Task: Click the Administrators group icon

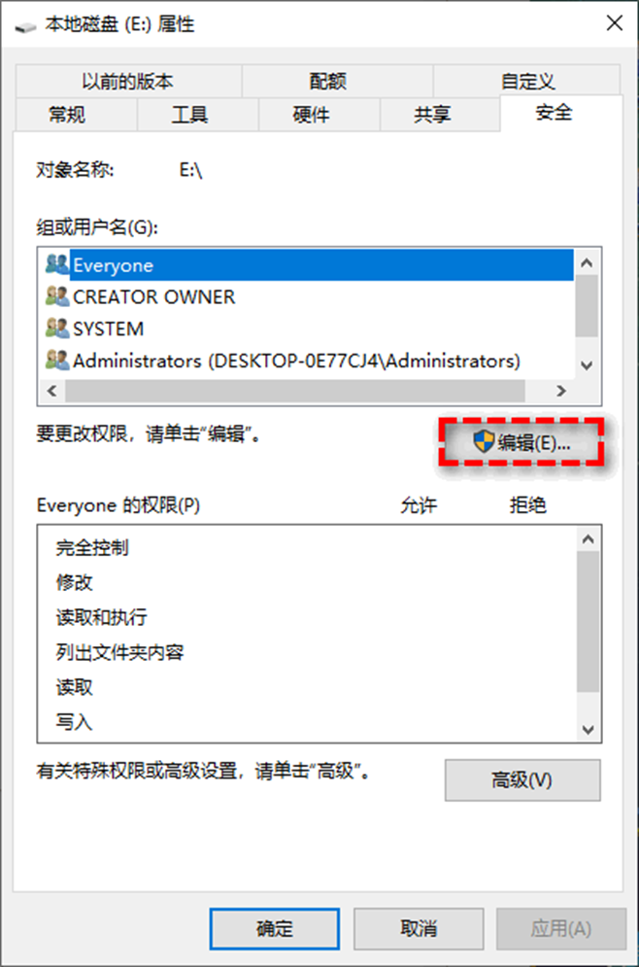Action: pos(57,361)
